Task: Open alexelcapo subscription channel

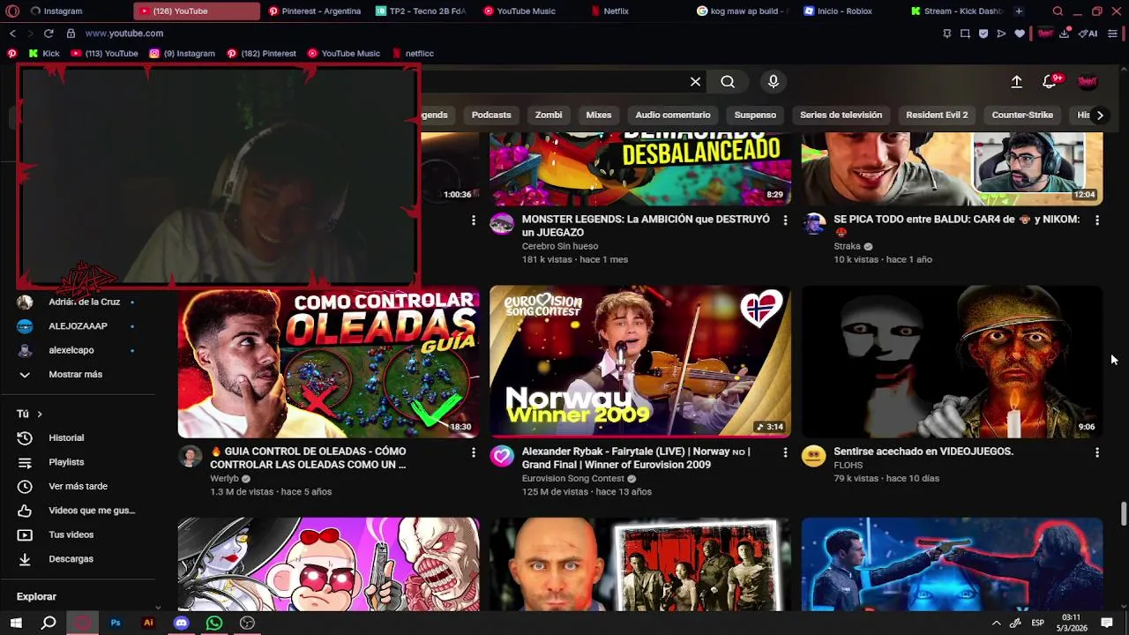Action: [x=71, y=350]
